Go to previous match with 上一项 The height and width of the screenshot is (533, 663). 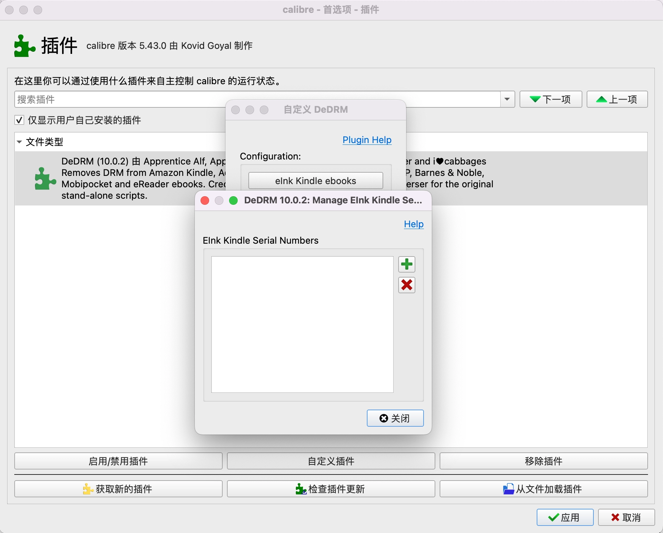(x=617, y=99)
